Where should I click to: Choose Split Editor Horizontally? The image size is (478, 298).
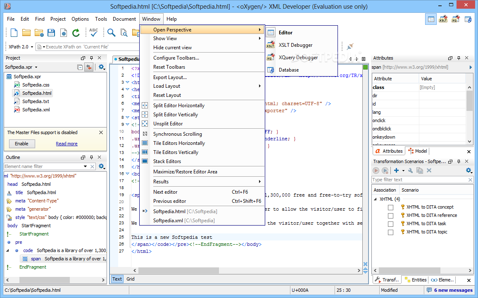202,106
